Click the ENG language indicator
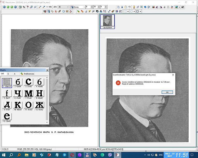This screenshot has height=158, width=198. 161,155
